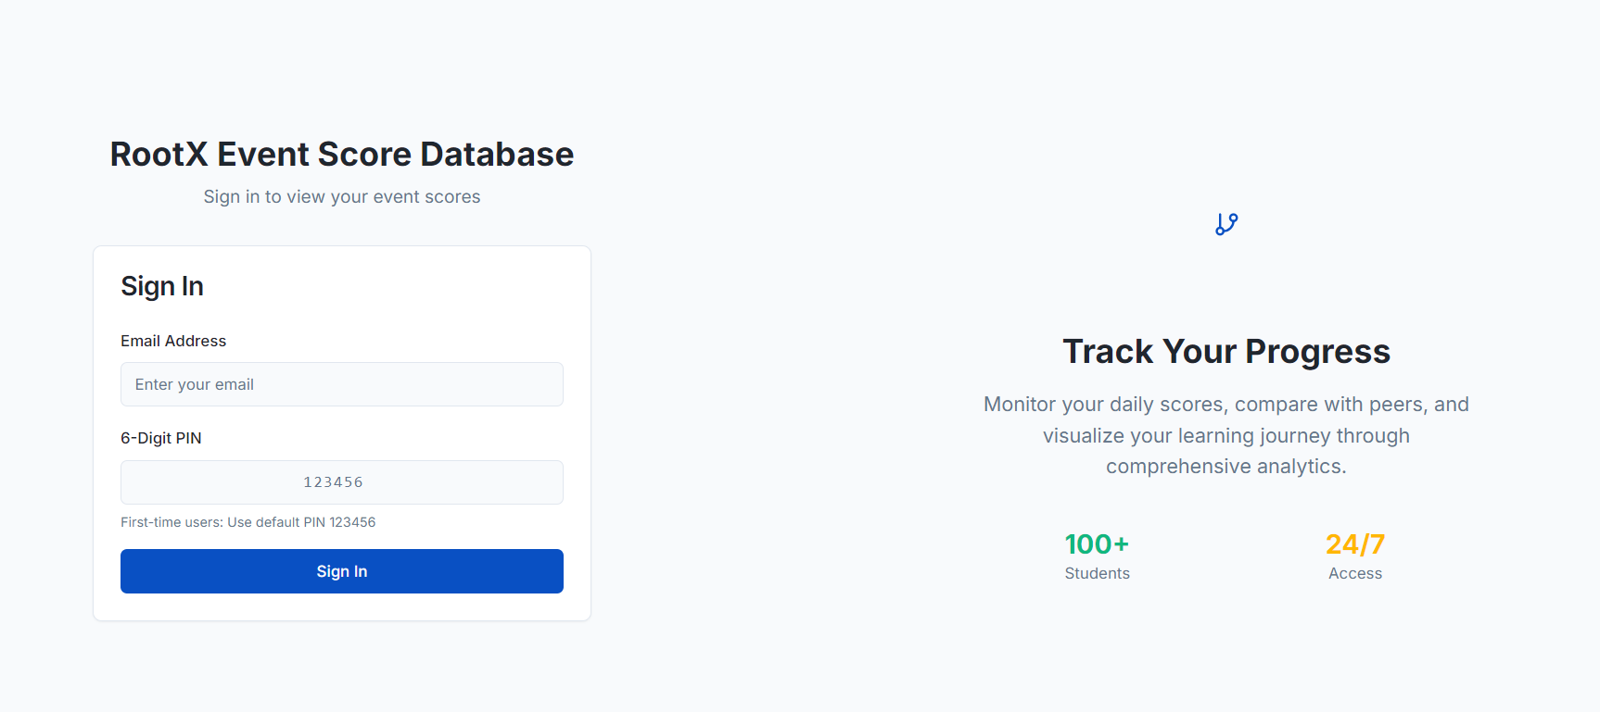
Task: Click the Students label
Action: pyautogui.click(x=1097, y=573)
